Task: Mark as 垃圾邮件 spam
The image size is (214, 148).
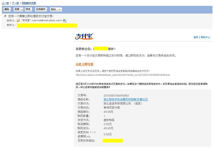Action: (41, 9)
